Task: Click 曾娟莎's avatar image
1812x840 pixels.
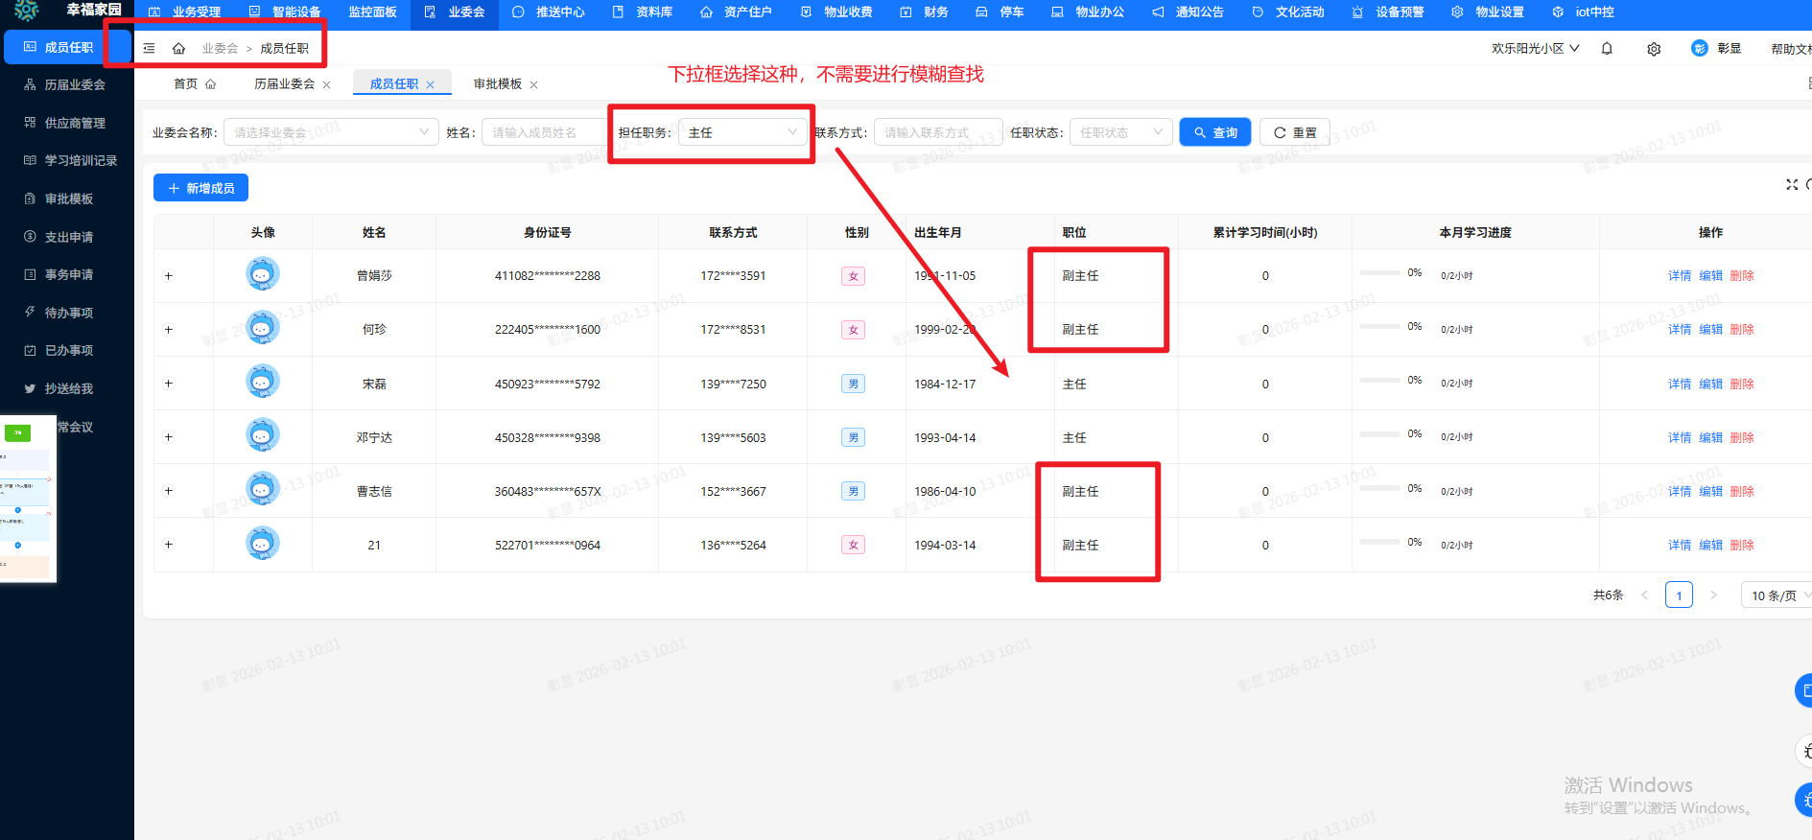Action: (263, 274)
